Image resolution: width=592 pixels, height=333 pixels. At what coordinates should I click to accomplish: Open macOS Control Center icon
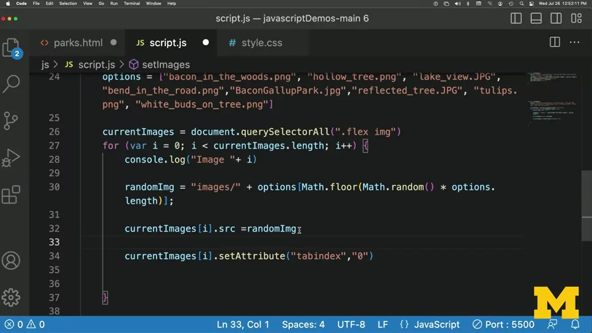532,4
